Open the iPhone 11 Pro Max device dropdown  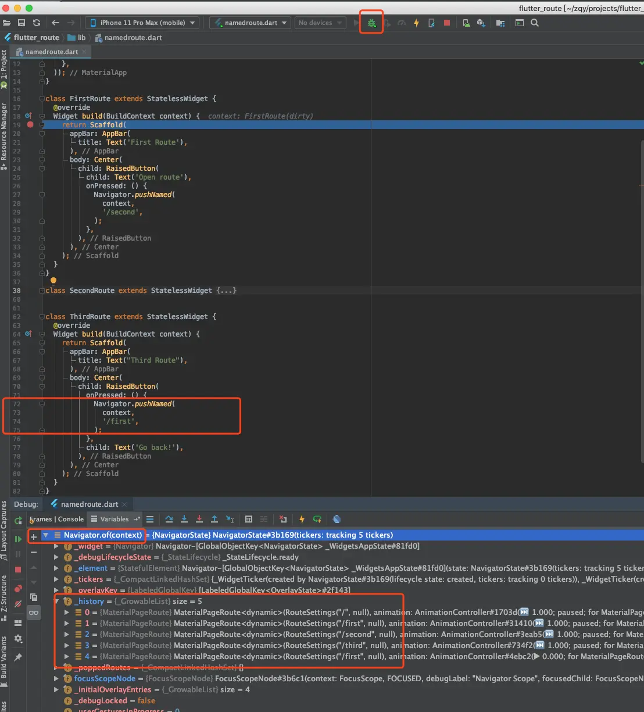point(142,23)
